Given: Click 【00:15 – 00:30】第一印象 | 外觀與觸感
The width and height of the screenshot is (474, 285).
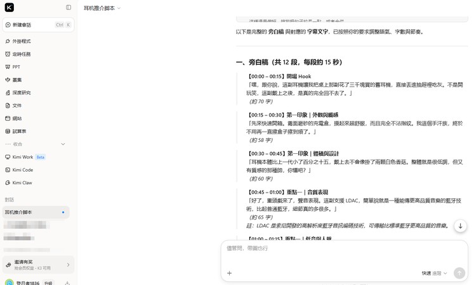Looking at the screenshot, I should click(293, 115).
